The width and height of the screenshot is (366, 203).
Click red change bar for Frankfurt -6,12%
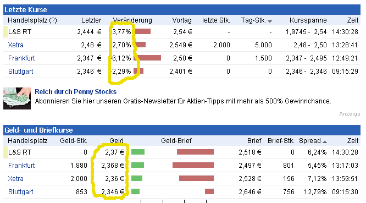[147, 58]
